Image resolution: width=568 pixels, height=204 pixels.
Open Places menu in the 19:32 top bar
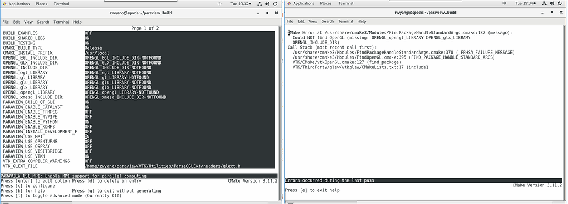pyautogui.click(x=41, y=4)
